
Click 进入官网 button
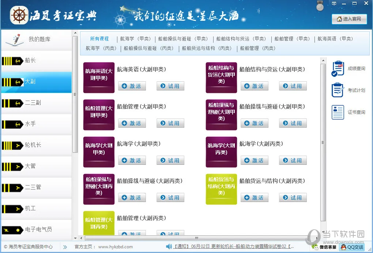349,19
